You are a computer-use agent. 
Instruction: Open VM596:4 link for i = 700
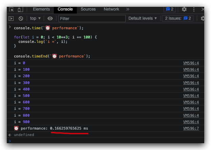coord(191,109)
